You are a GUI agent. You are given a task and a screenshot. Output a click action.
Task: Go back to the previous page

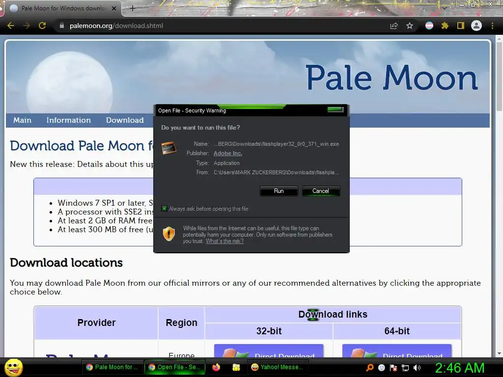(11, 26)
